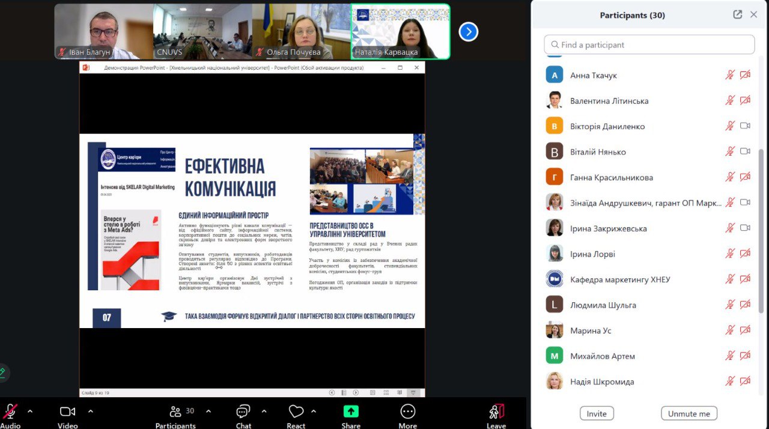Pop out the Participants panel
769x429 pixels.
coord(737,15)
